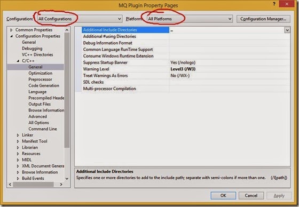Click the tree scroll up arrow

tap(67, 30)
